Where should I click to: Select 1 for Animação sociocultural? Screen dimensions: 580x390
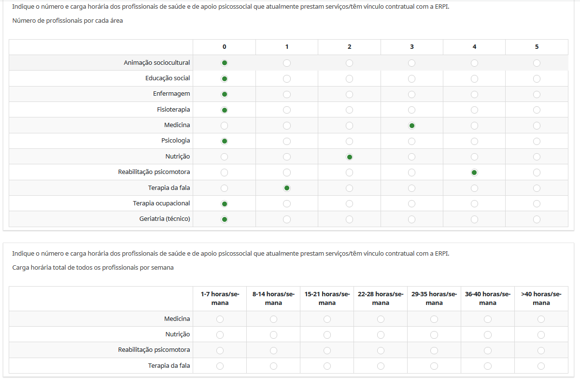click(x=287, y=63)
